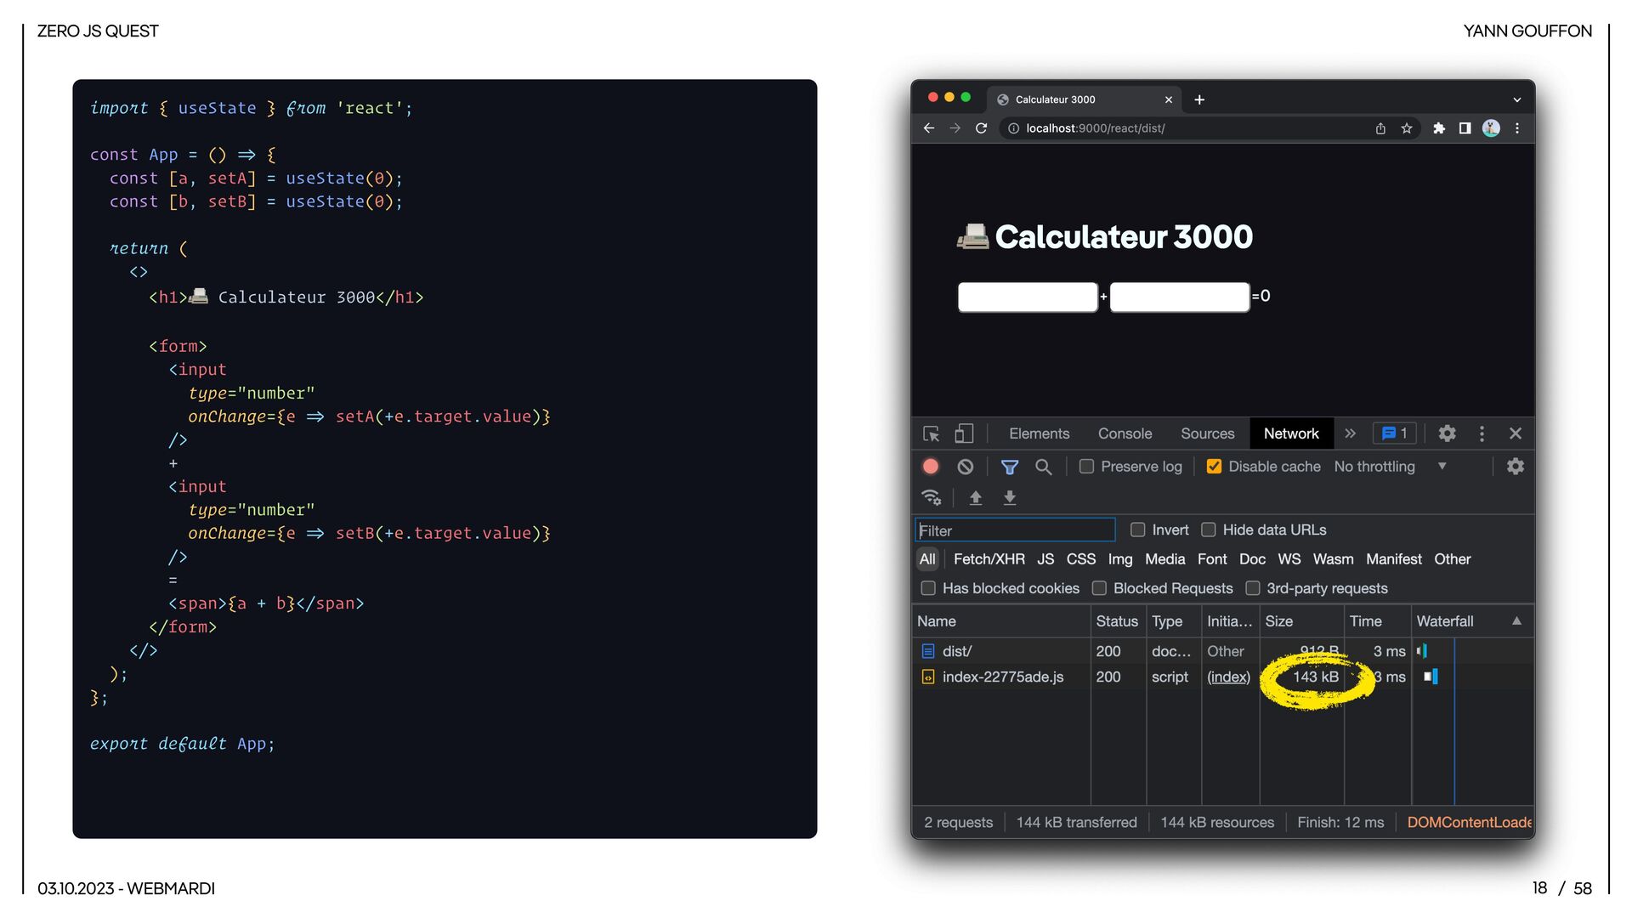The width and height of the screenshot is (1632, 918).
Task: Open DevTools settings gear icon
Action: [1447, 433]
